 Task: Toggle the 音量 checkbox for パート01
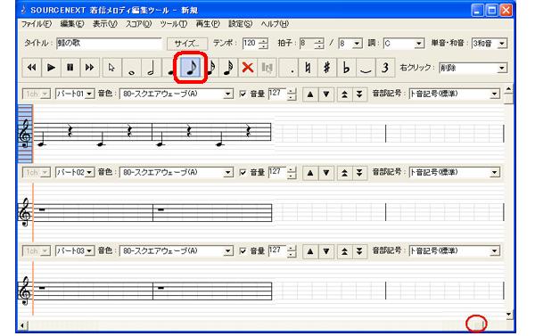tap(243, 94)
